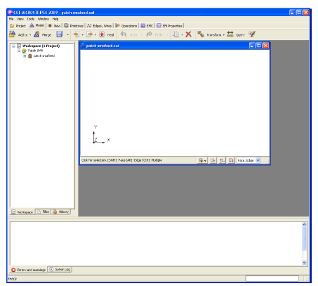Image resolution: width=318 pixels, height=286 pixels.
Task: Switch to the Operations tab
Action: pos(126,26)
